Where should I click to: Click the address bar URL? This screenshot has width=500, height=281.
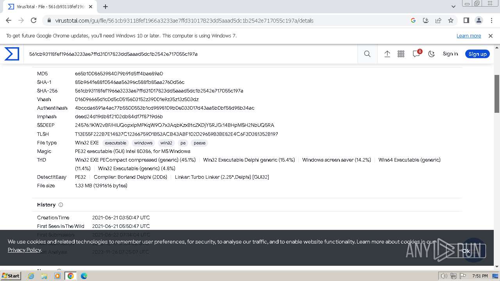[x=184, y=21]
